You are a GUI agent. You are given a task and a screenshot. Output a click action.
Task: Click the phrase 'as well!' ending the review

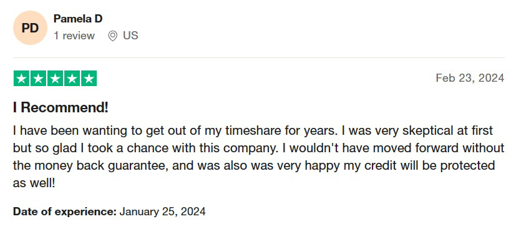34,183
